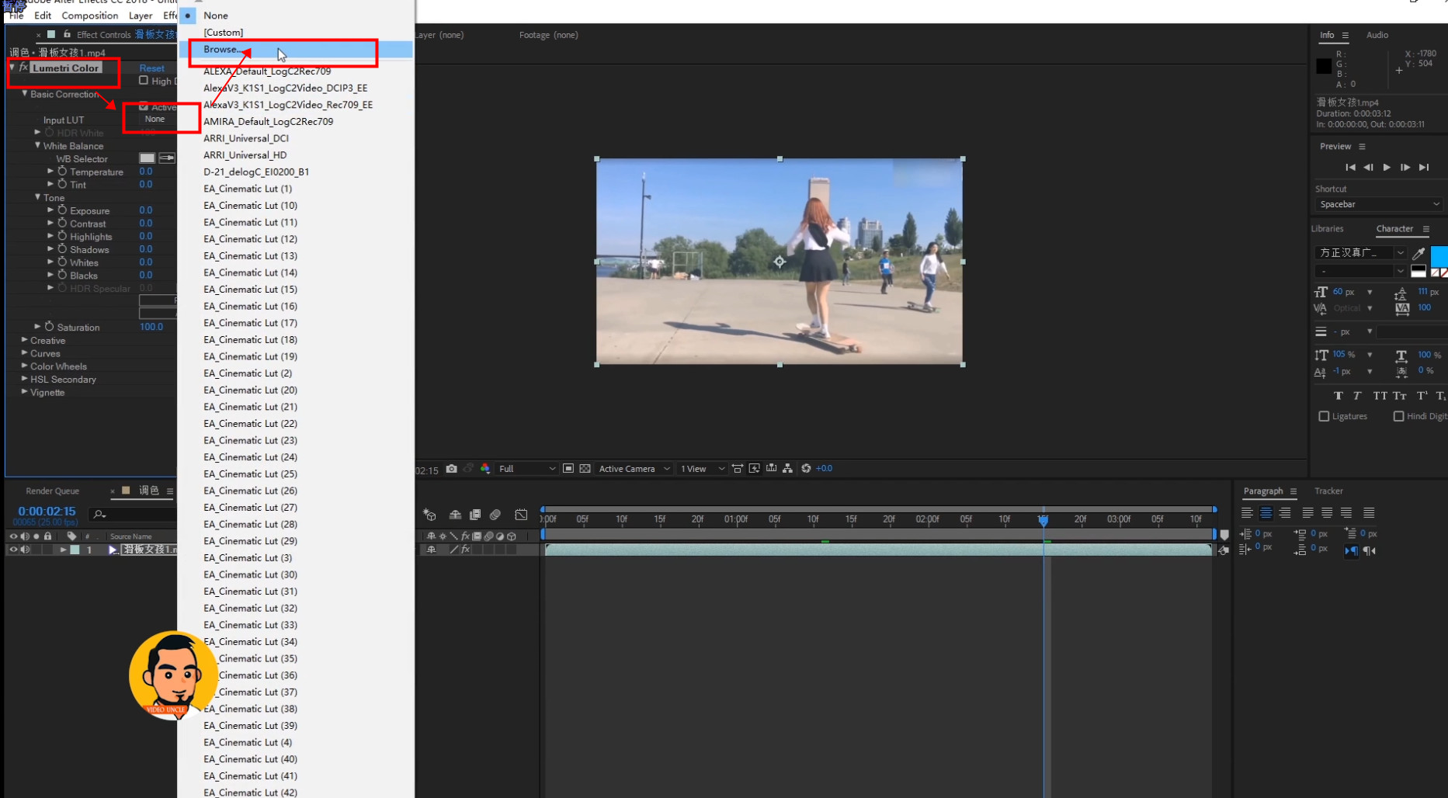This screenshot has height=798, width=1448.
Task: Toggle the Hindi Digits checkbox
Action: [1398, 416]
